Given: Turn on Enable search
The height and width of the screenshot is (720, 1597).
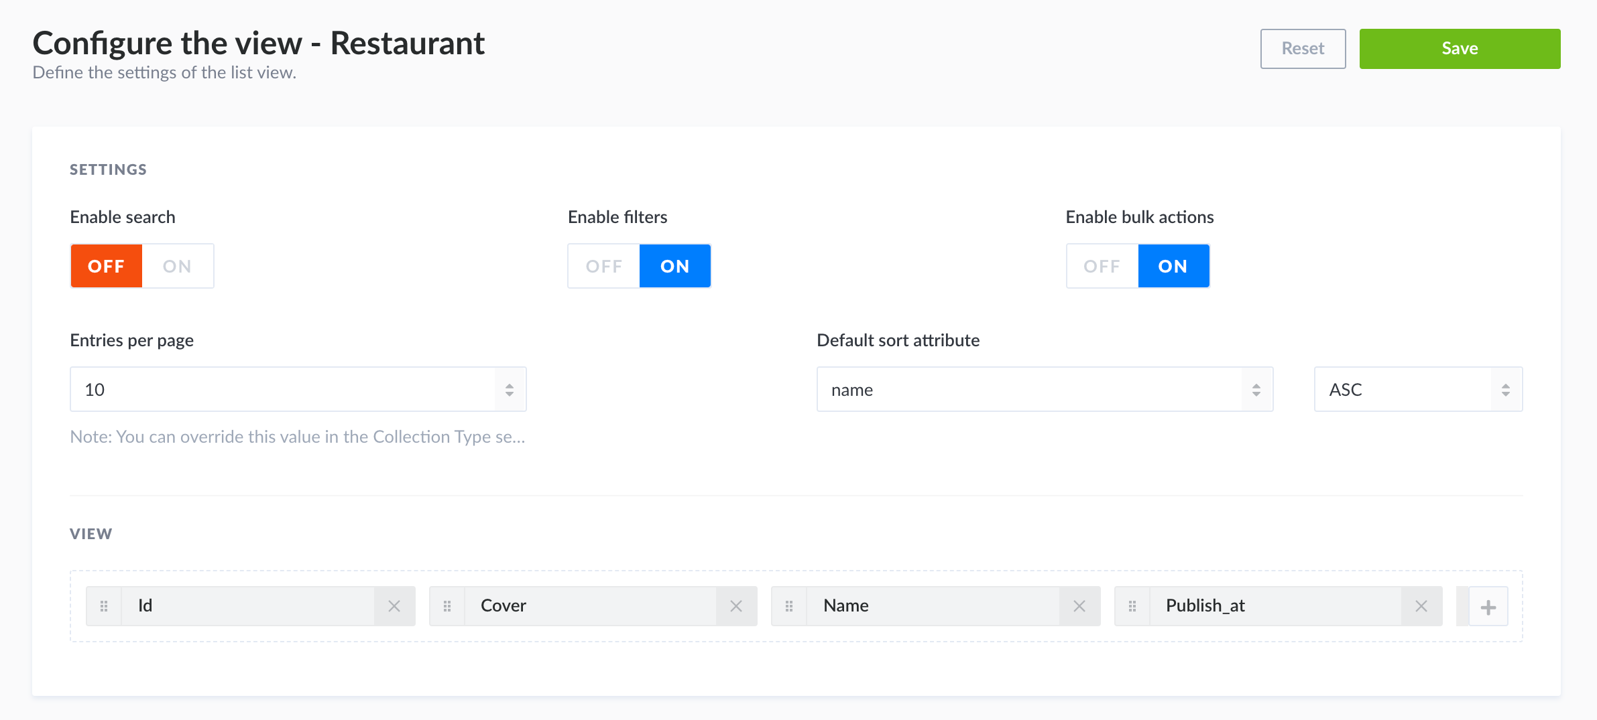Looking at the screenshot, I should [x=176, y=266].
